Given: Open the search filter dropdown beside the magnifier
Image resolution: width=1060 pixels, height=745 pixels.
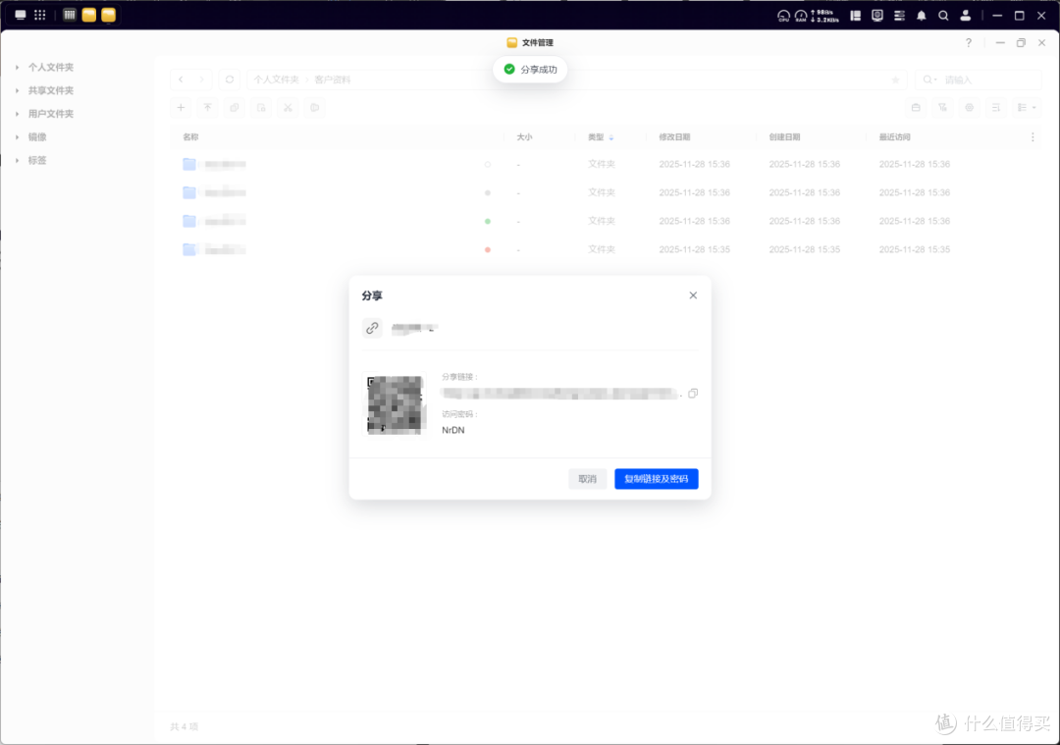Looking at the screenshot, I should click(x=929, y=80).
